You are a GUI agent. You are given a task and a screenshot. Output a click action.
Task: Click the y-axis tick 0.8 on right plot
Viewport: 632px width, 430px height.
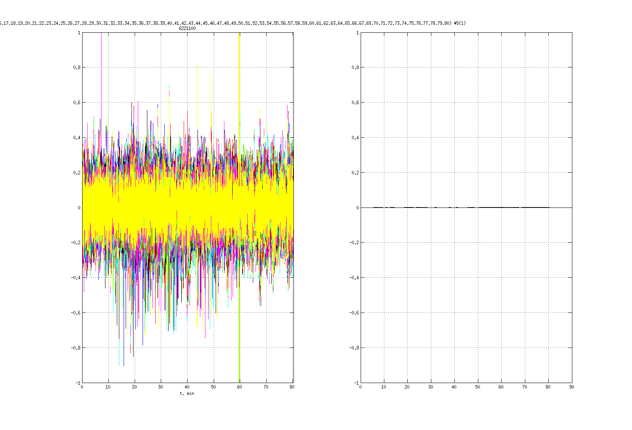pos(355,67)
